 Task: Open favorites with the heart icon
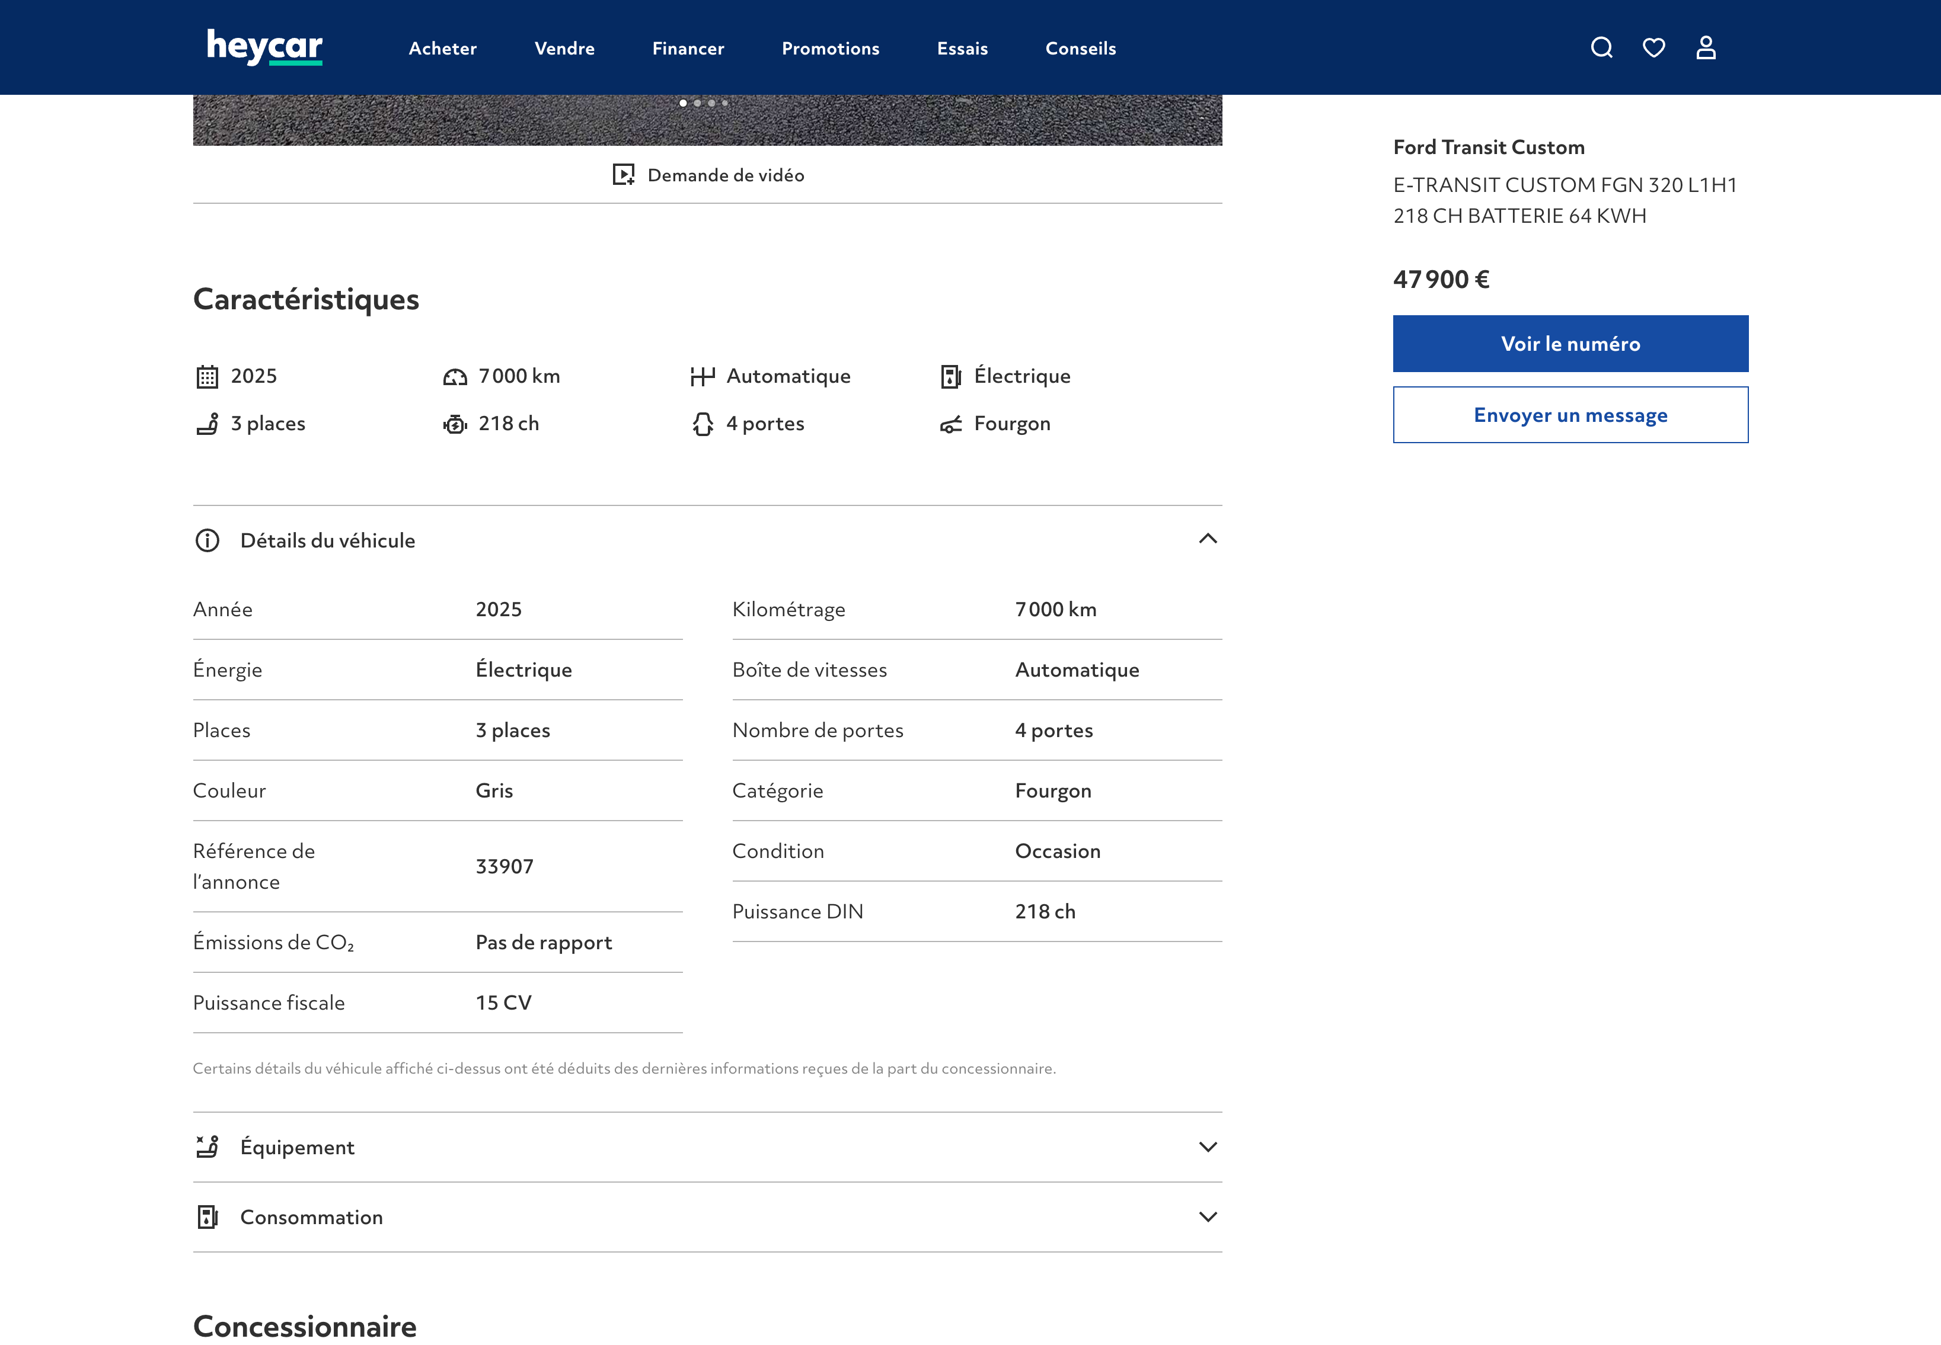click(1653, 48)
